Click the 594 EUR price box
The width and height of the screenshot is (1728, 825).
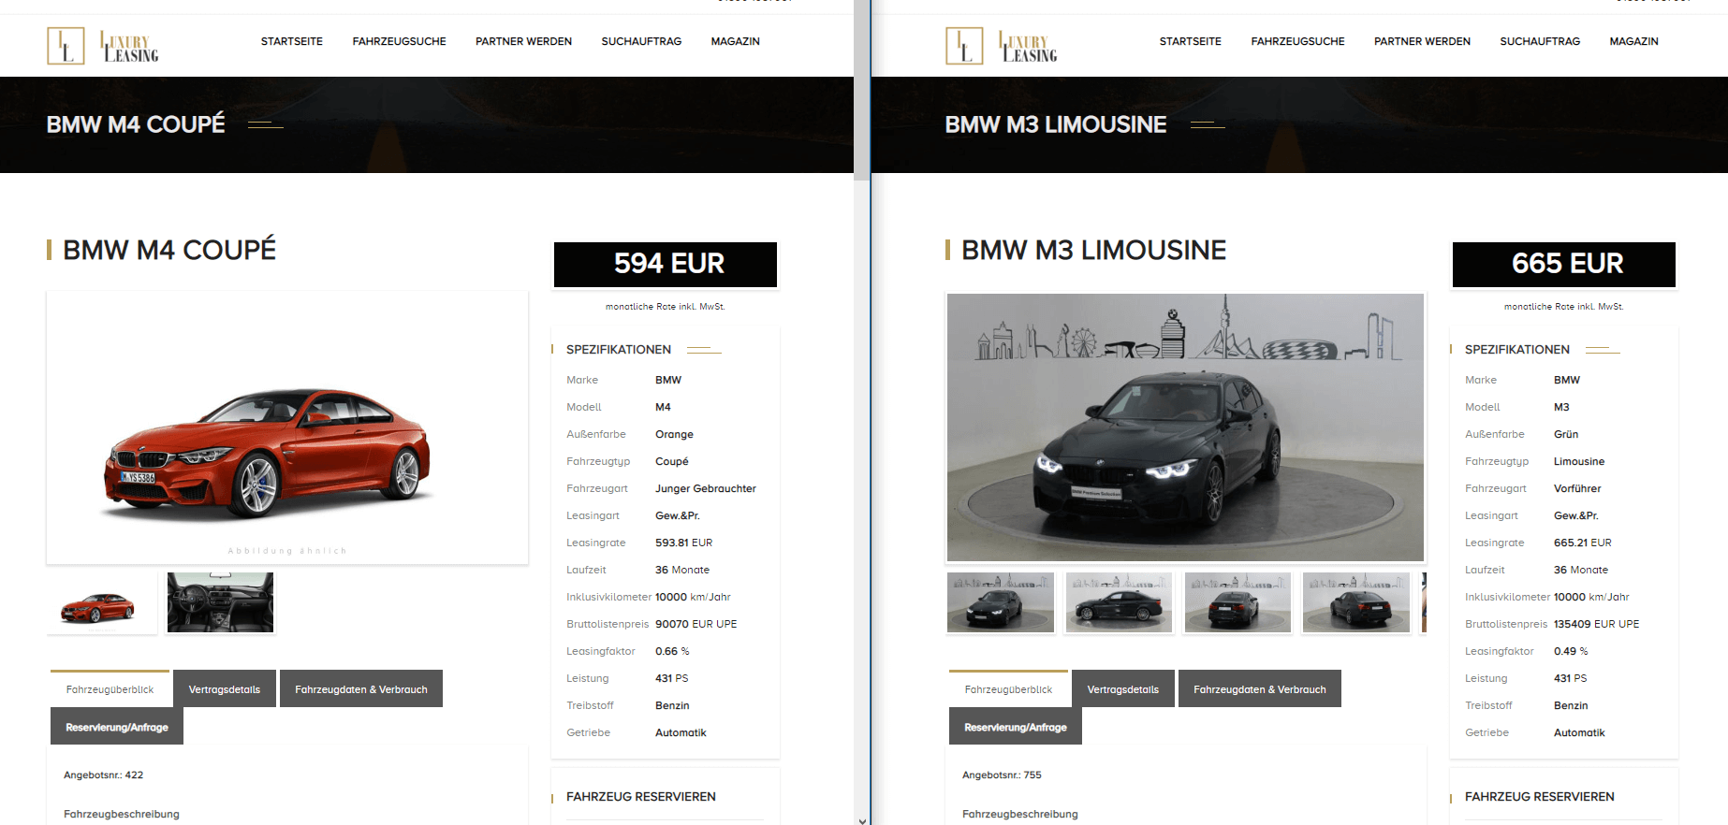[666, 265]
